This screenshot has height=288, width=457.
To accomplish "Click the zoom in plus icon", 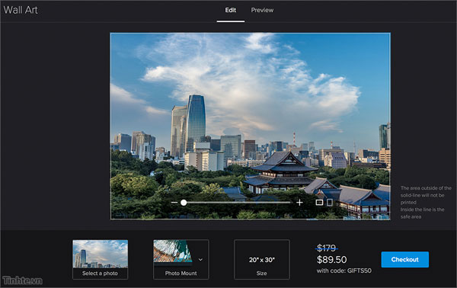I will point(299,203).
